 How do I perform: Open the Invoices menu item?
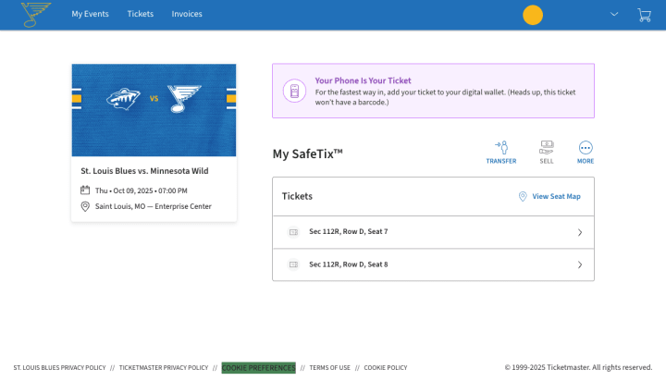(187, 14)
